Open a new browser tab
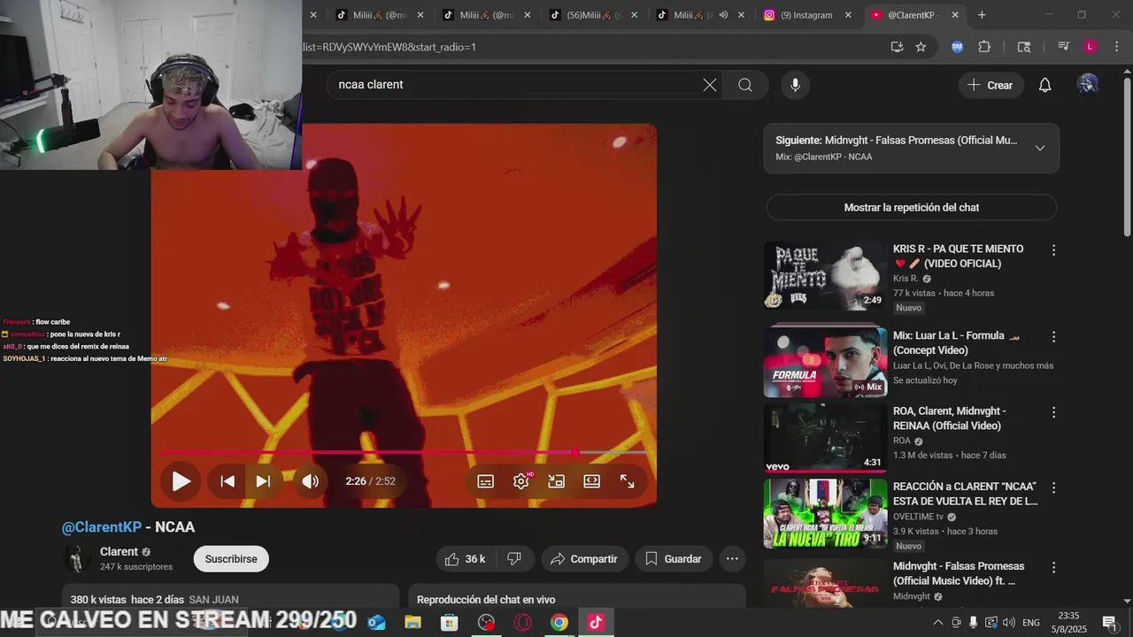The width and height of the screenshot is (1133, 637). [x=982, y=15]
